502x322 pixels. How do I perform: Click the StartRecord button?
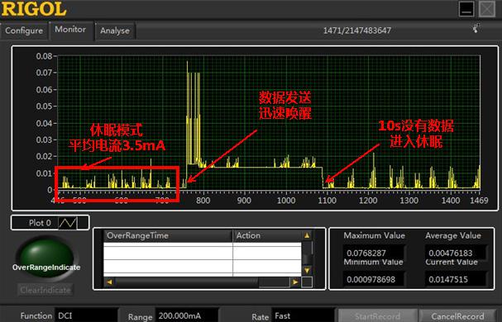point(378,316)
